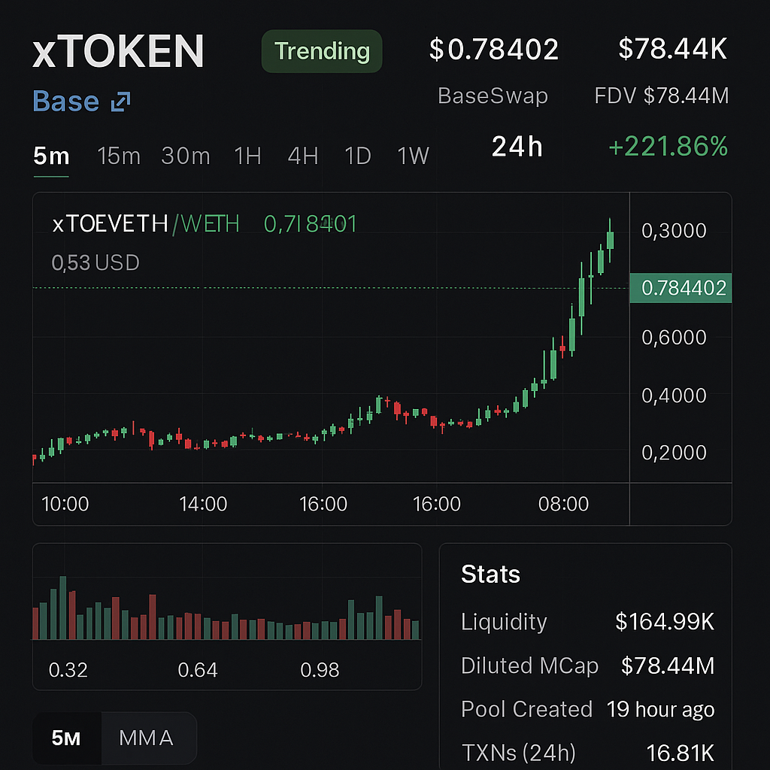Toggle the MMA indicator button

point(147,738)
